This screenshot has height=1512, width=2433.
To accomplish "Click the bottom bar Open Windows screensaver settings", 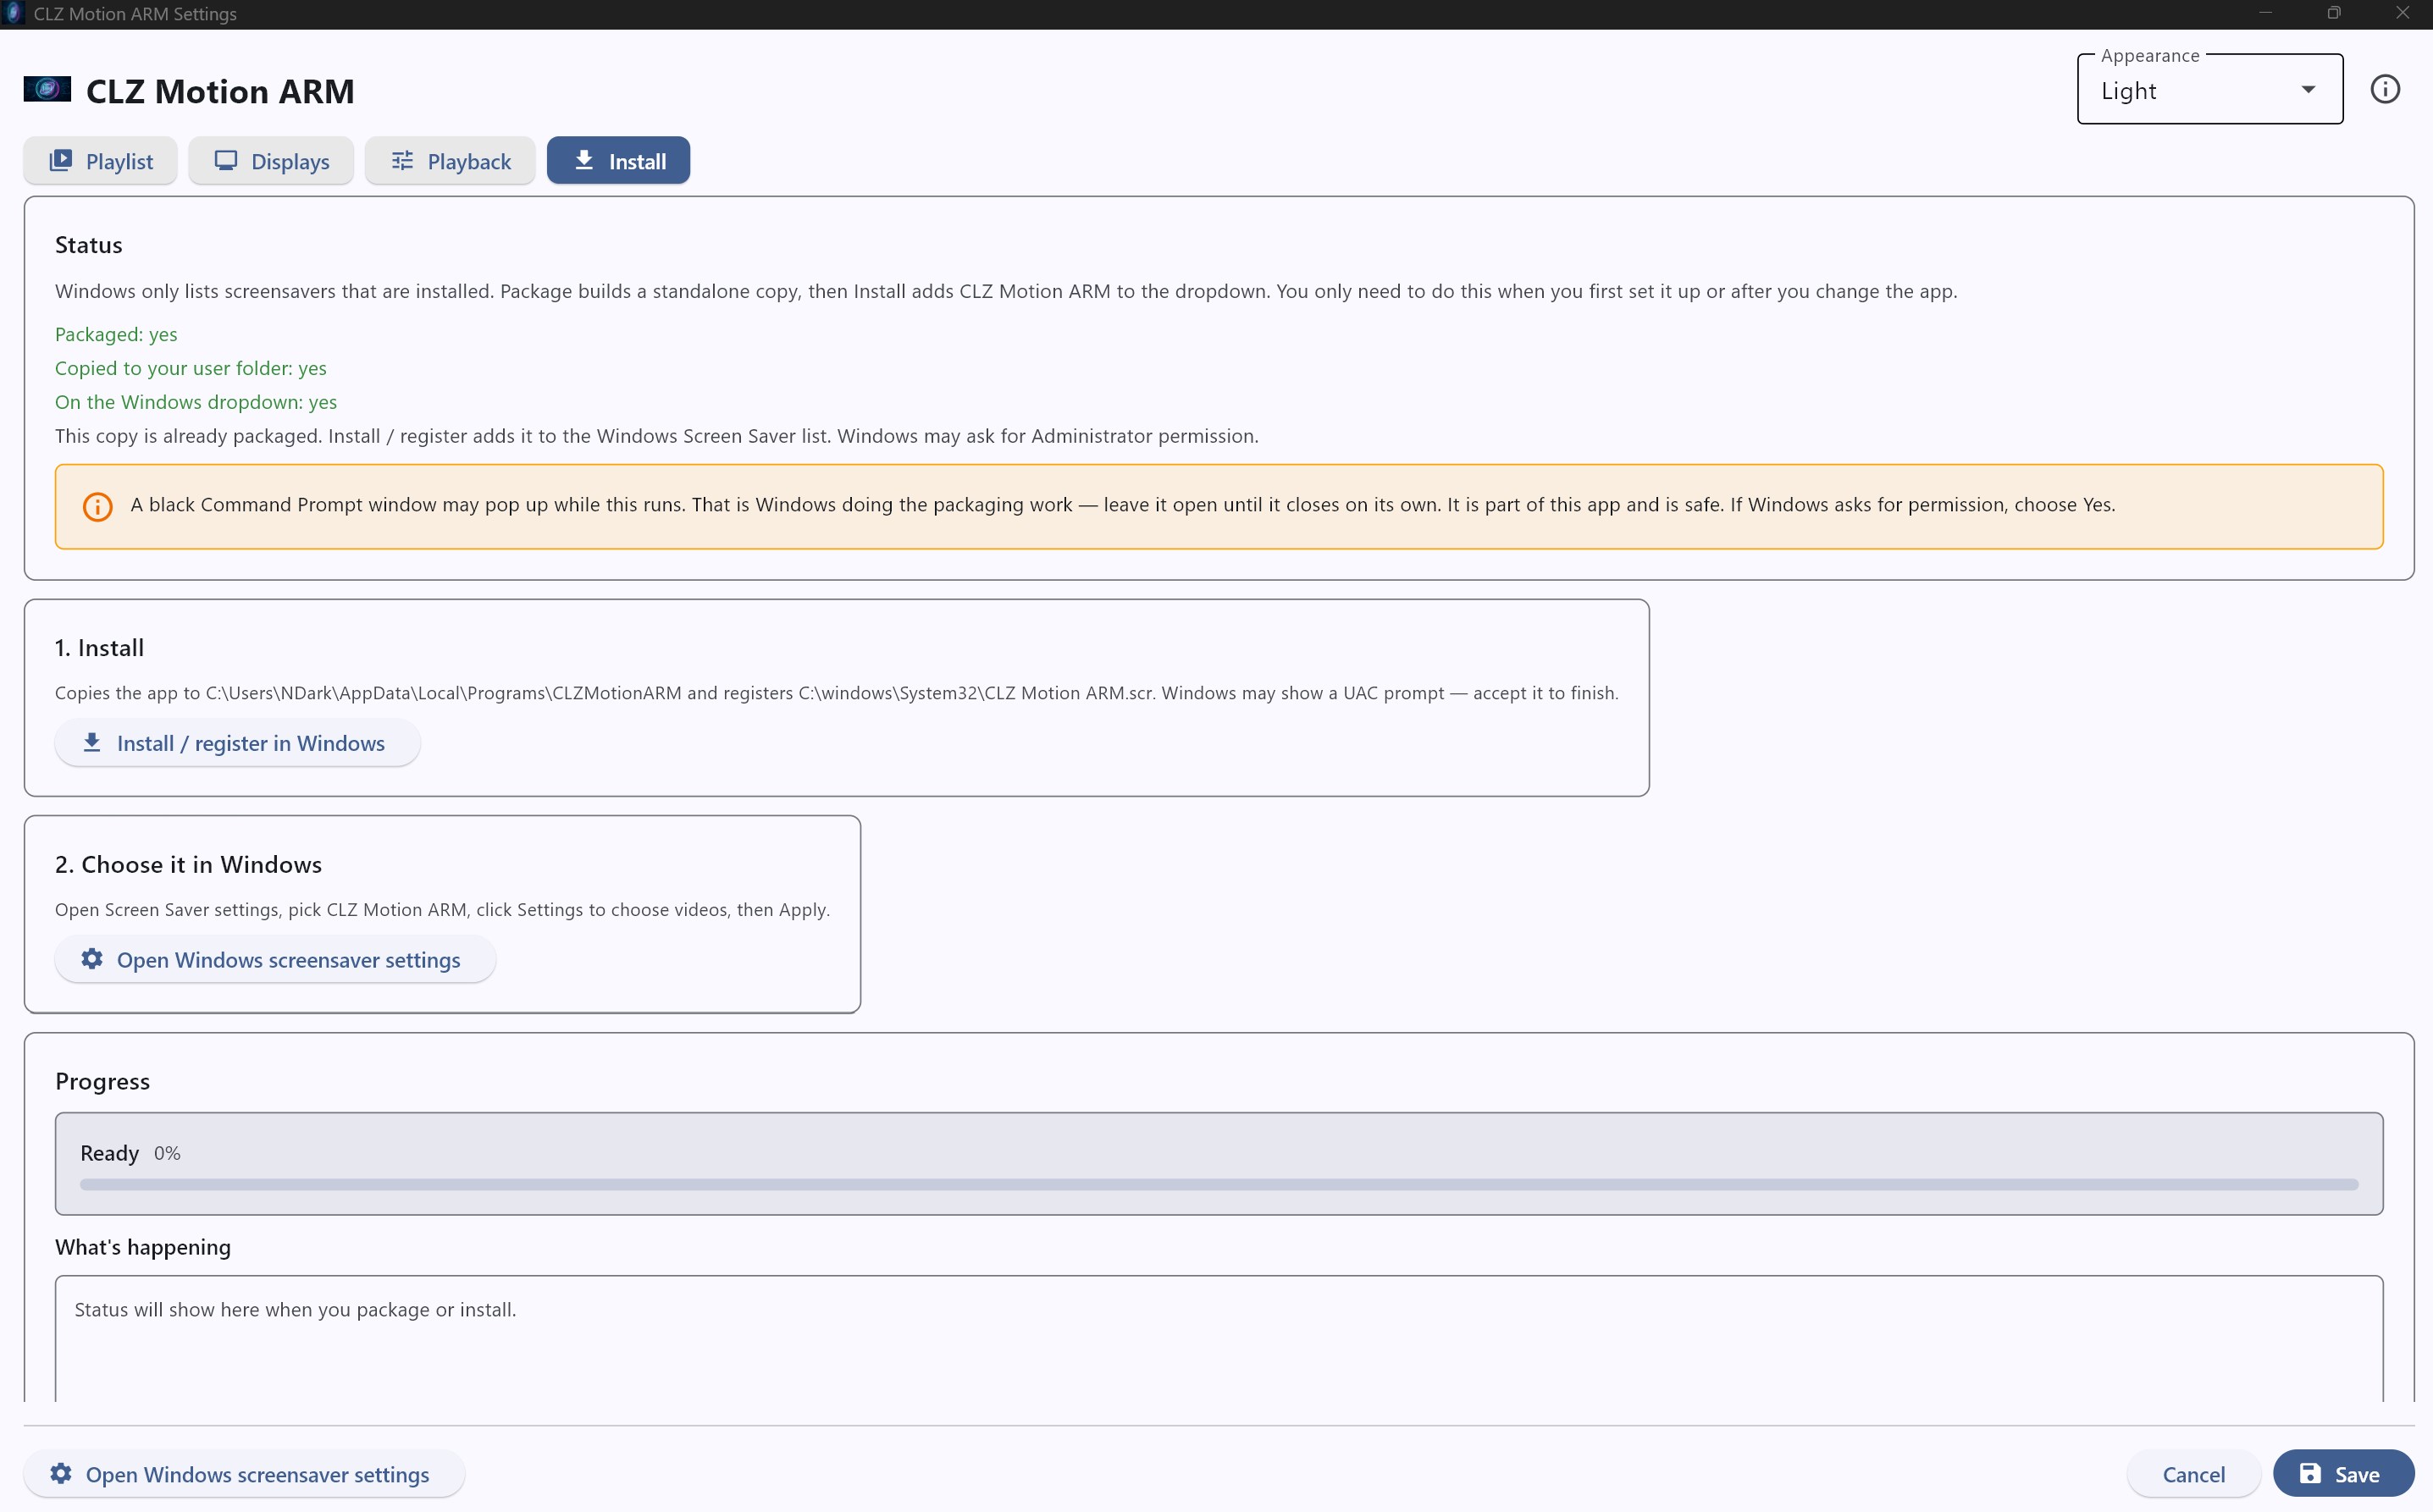I will click(x=244, y=1474).
